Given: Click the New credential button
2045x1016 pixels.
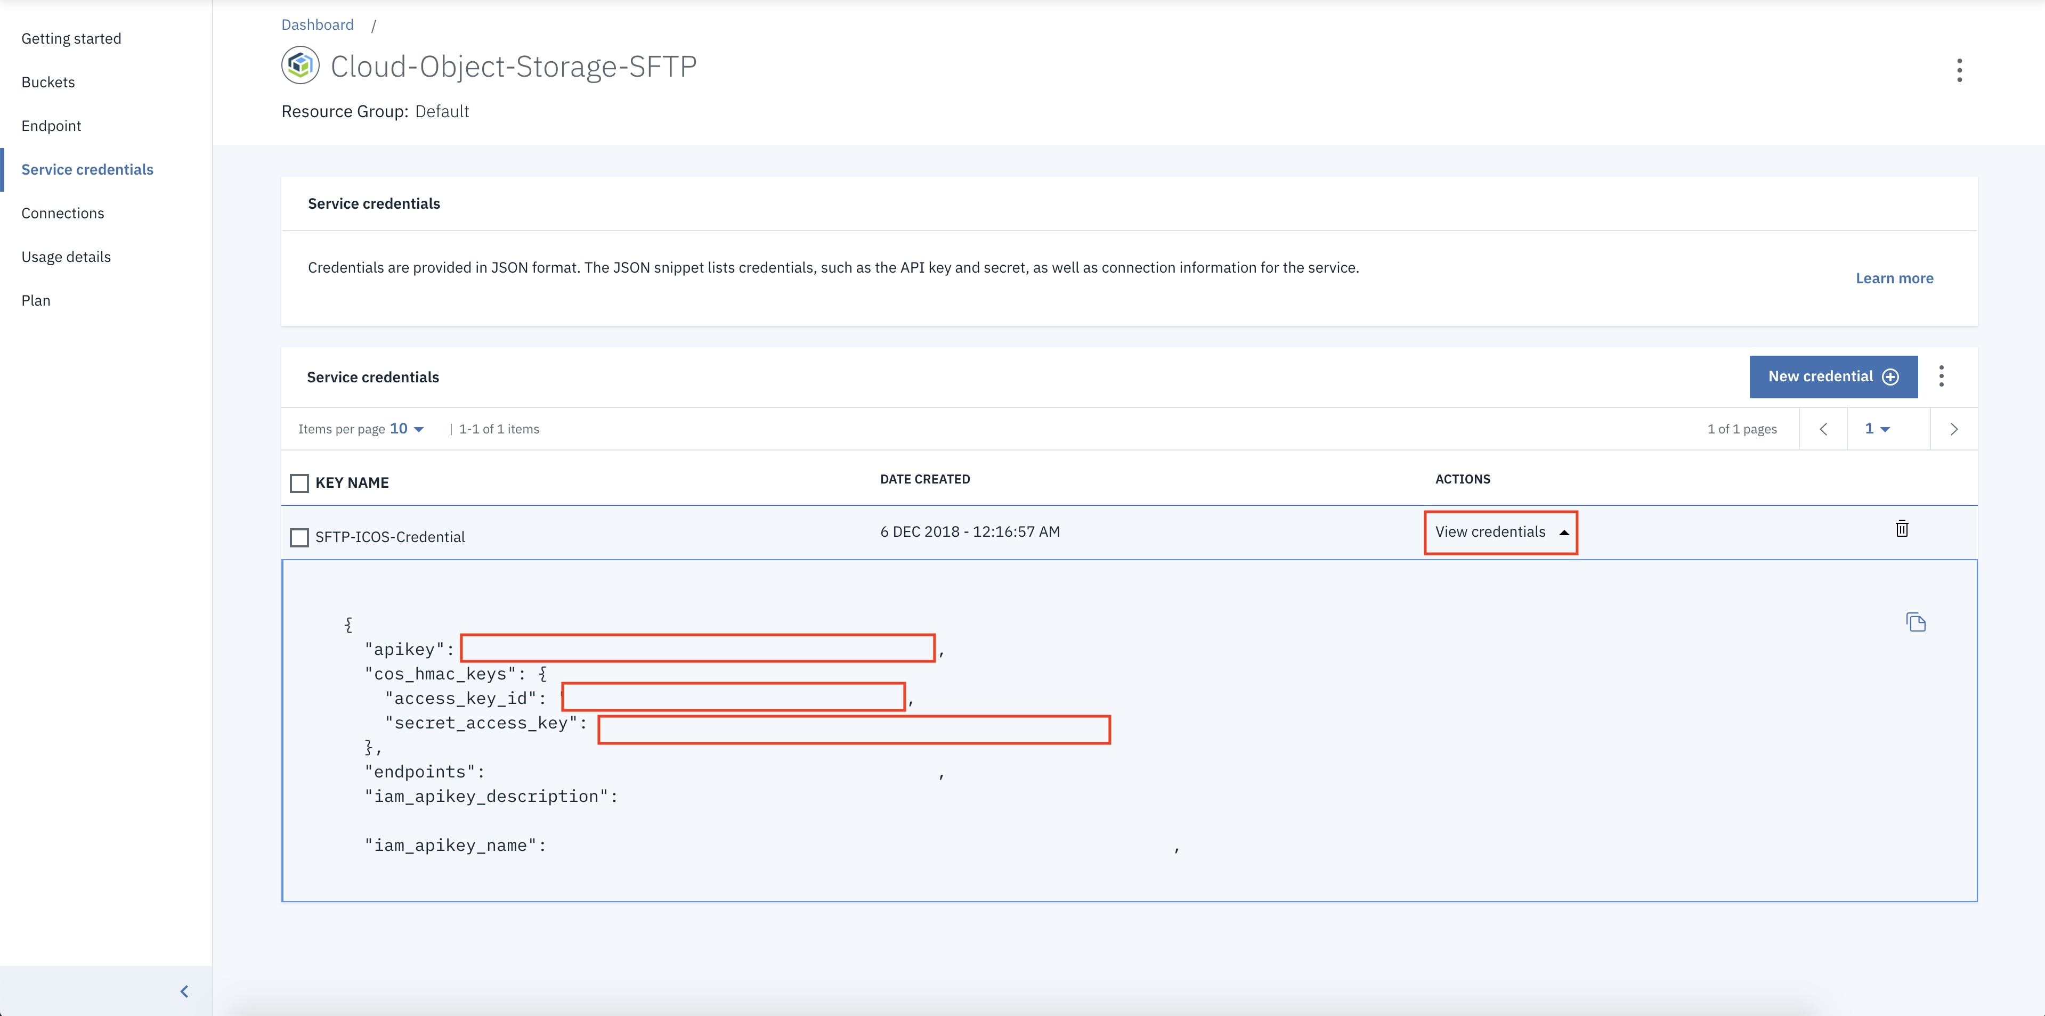Looking at the screenshot, I should pos(1832,376).
